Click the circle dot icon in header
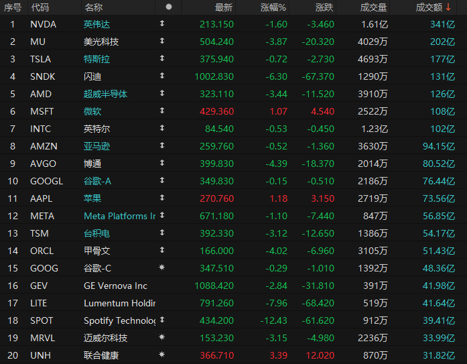Screen dimensions: 467x364 (x=169, y=7)
